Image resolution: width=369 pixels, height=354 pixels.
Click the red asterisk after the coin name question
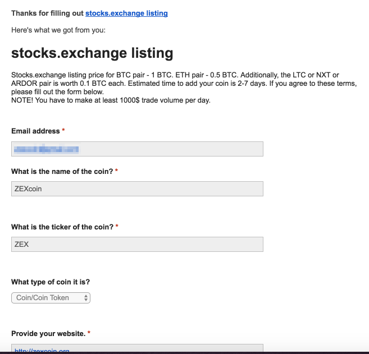tap(116, 171)
